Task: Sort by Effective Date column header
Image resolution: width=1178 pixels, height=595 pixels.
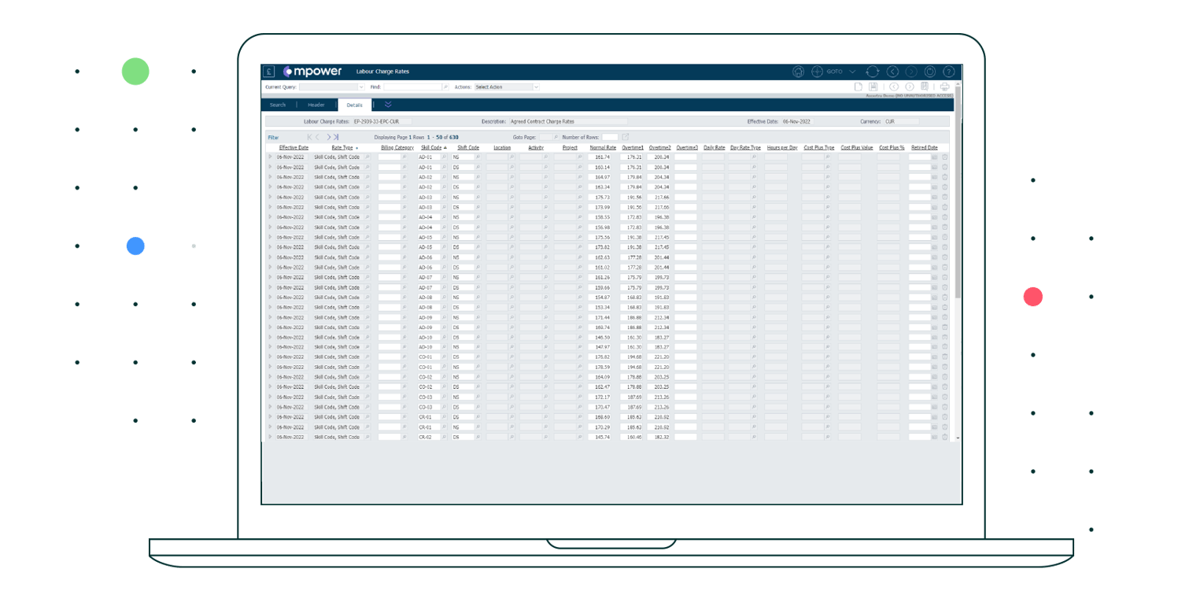Action: pos(294,148)
